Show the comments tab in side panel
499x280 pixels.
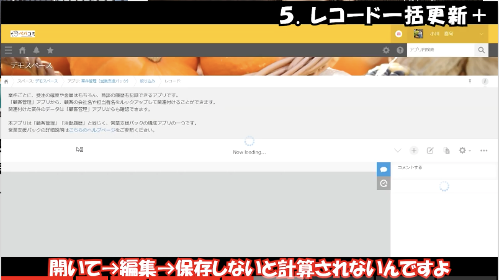click(384, 169)
